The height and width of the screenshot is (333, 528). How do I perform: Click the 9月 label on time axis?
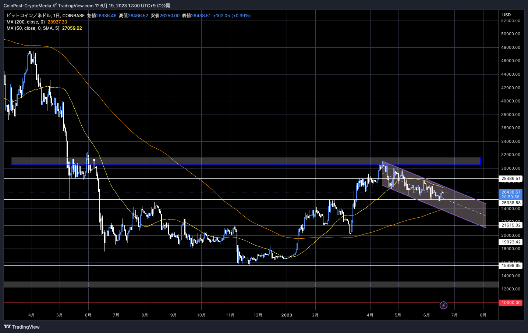click(173, 315)
